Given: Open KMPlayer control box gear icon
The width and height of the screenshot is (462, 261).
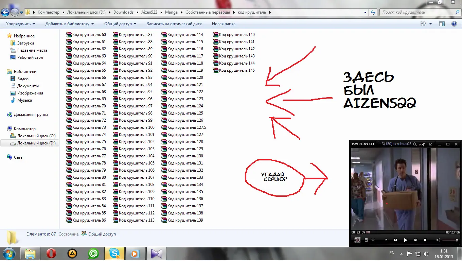Looking at the screenshot, I should [373, 240].
